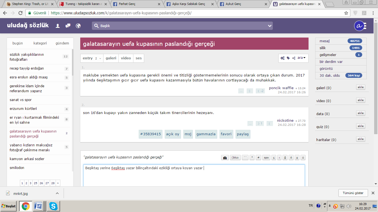Downvote poncik waffle's entry with :( button
378x212 pixels.
tap(260, 91)
